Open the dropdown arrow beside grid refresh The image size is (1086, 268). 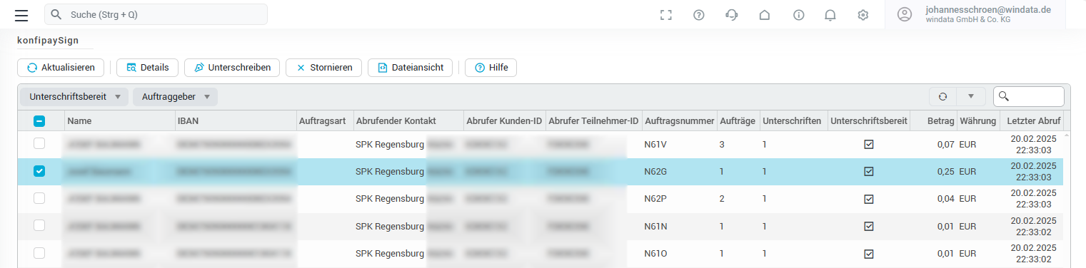(x=971, y=97)
